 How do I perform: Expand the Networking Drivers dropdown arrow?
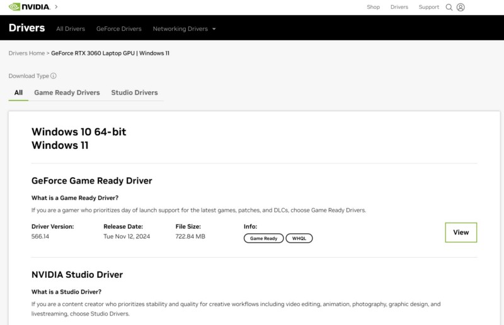click(x=214, y=29)
